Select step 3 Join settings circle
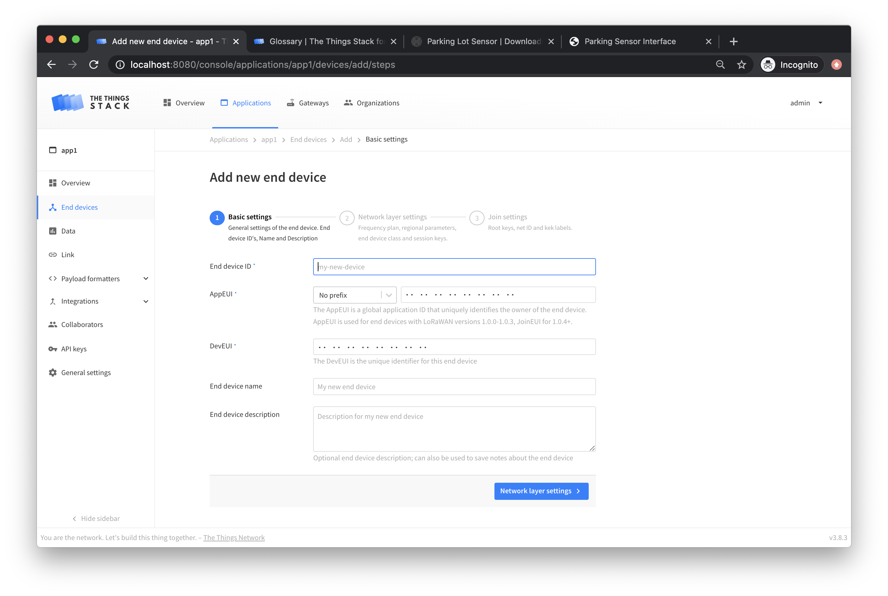The width and height of the screenshot is (888, 596). 477,218
